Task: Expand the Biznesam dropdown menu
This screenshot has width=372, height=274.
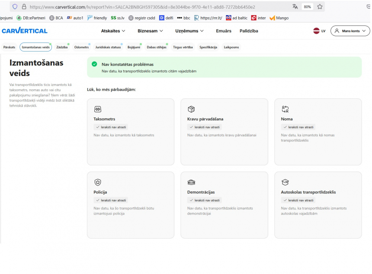Action: pyautogui.click(x=150, y=31)
